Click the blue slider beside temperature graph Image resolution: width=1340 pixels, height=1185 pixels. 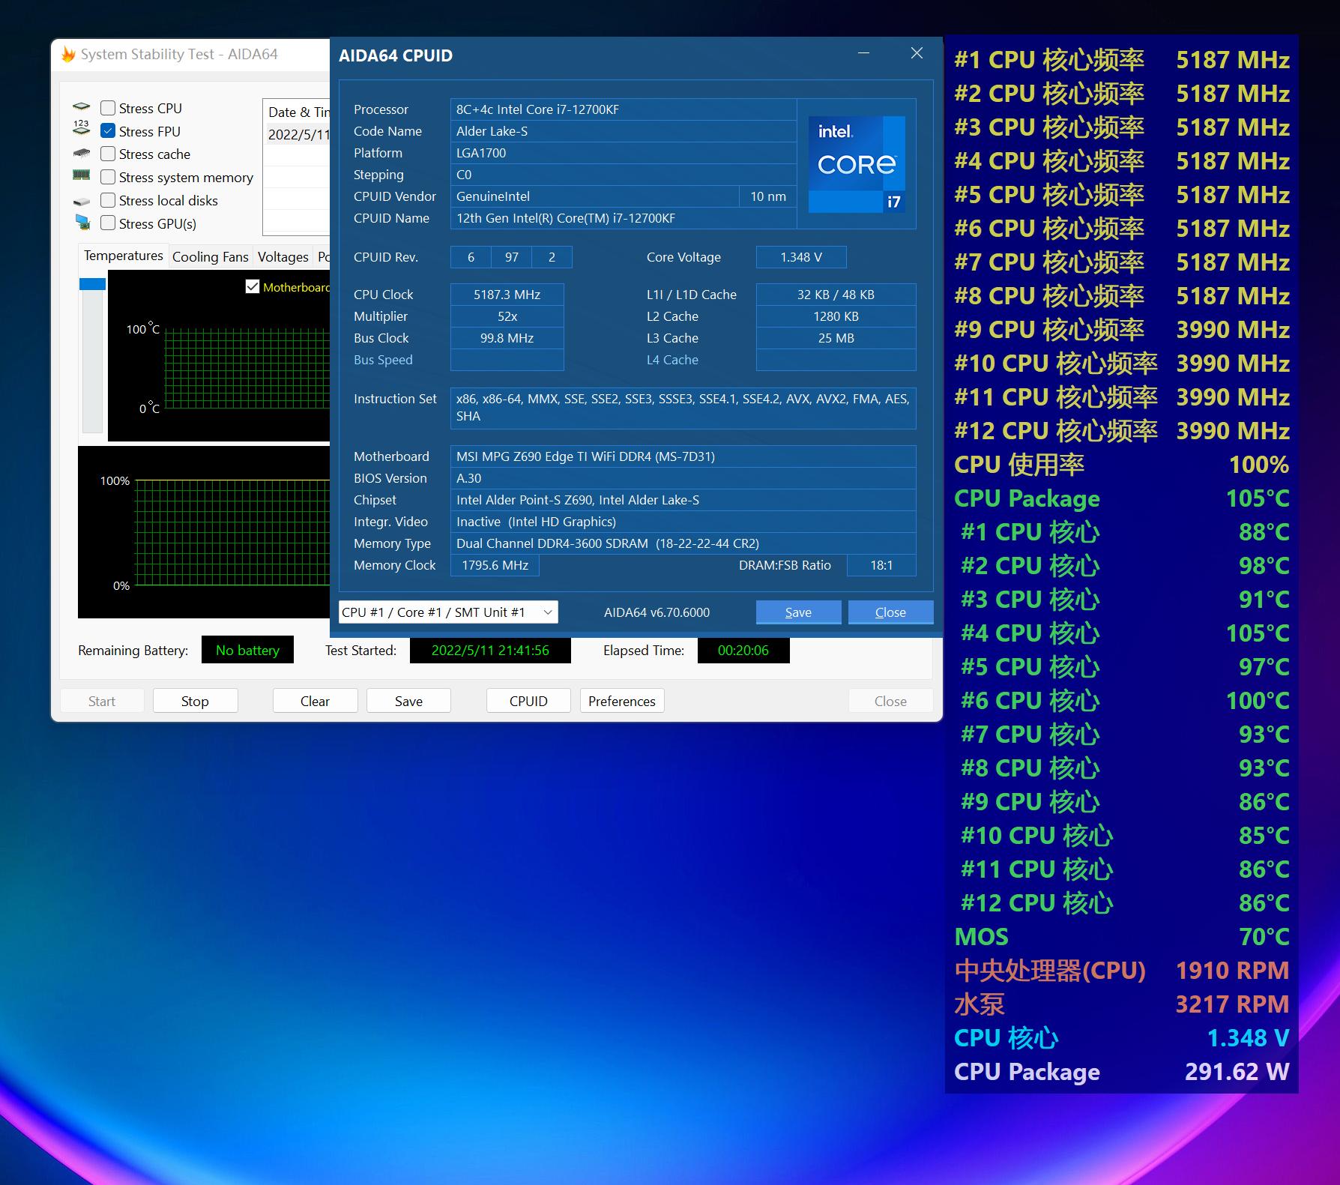tap(92, 284)
